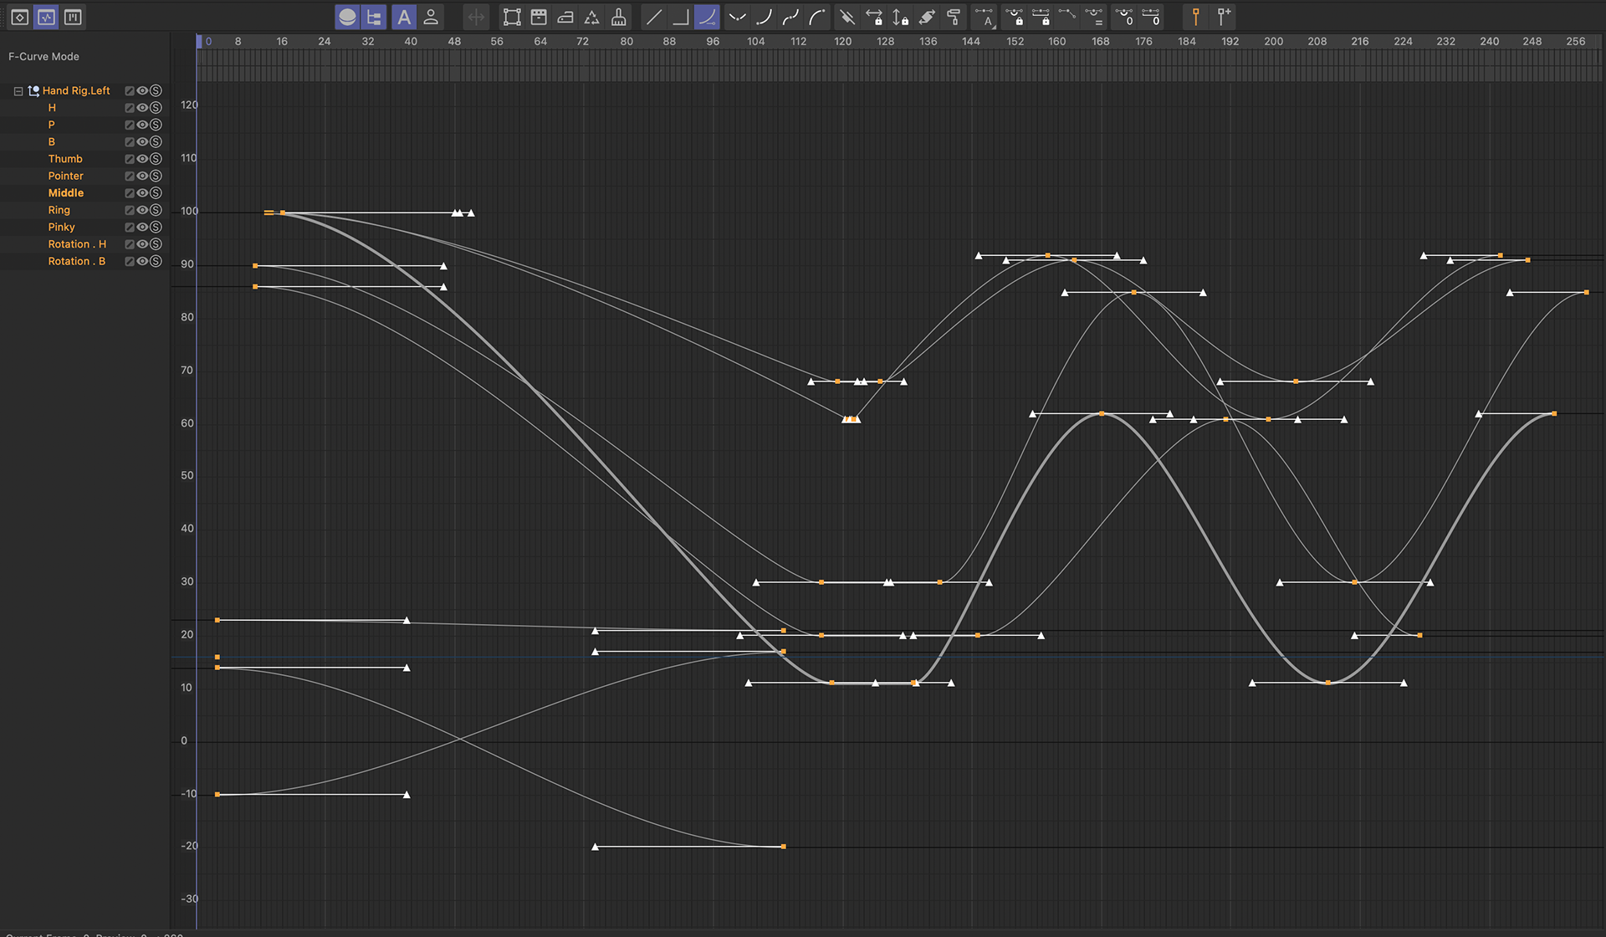Click the playhead marker at frame 0
The image size is (1606, 937).
[199, 41]
